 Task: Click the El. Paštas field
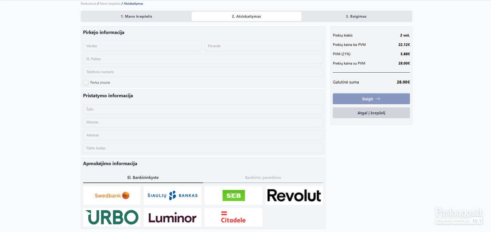click(x=203, y=59)
